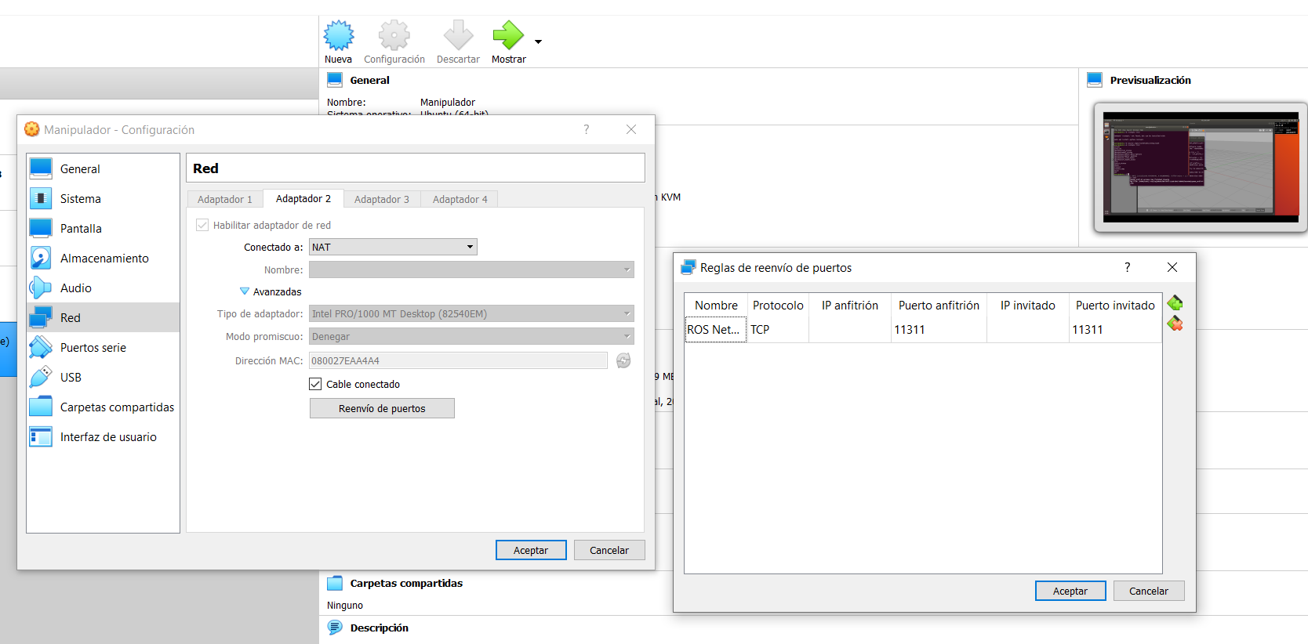Remove selected port forwarding rule icon
Screen dimensions: 1308x644
[1175, 324]
